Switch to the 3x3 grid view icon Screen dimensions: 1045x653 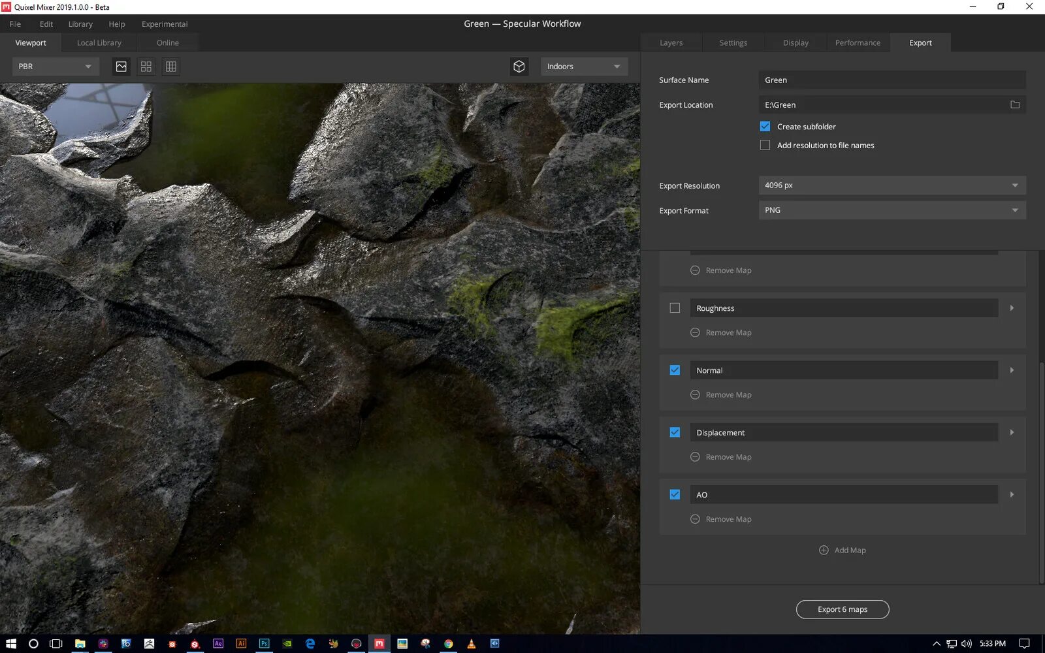pos(171,67)
